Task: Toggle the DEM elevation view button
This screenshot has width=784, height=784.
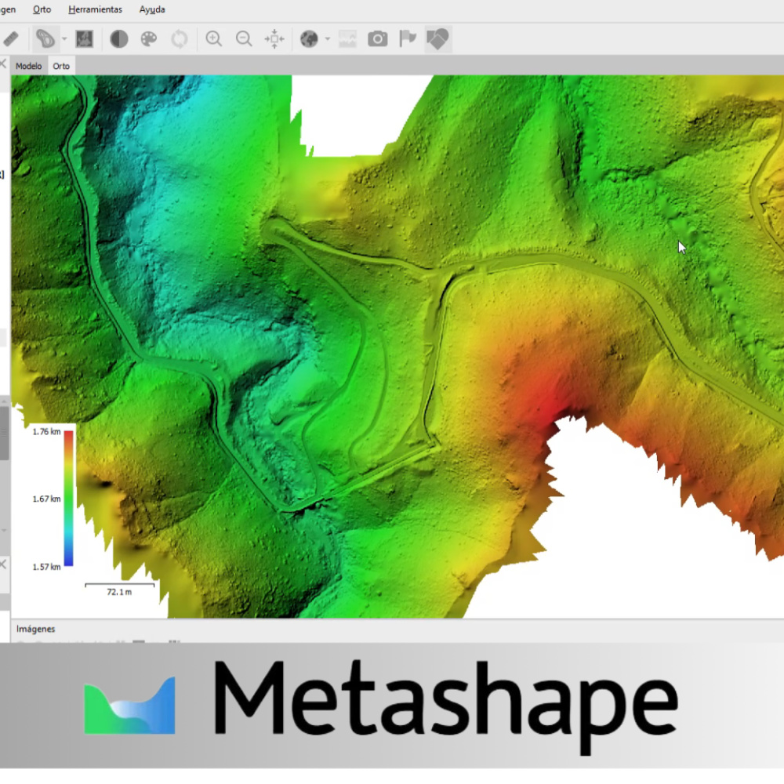Action: [x=45, y=39]
